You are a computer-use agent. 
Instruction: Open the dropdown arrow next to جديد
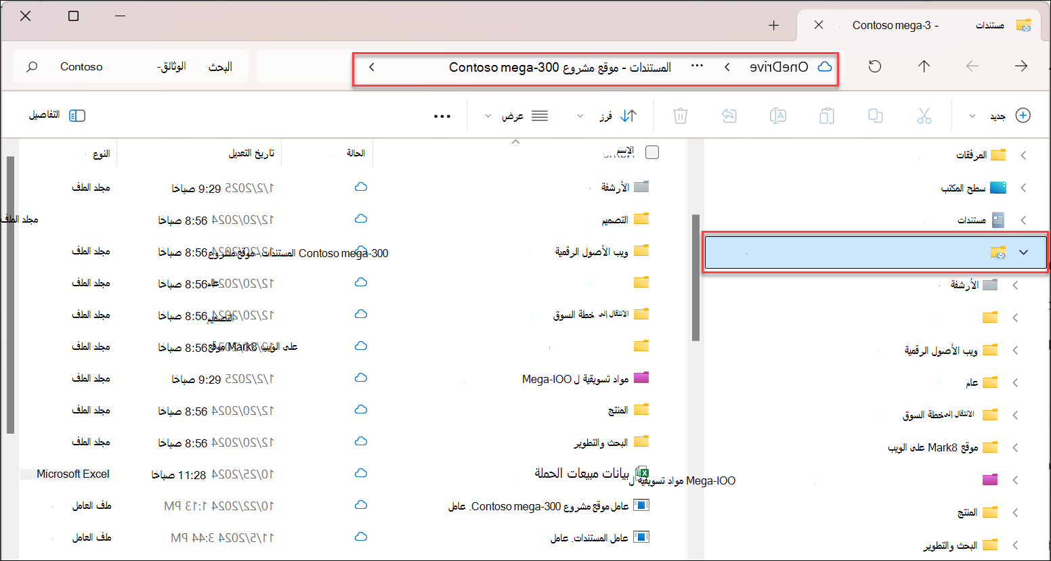pyautogui.click(x=972, y=116)
